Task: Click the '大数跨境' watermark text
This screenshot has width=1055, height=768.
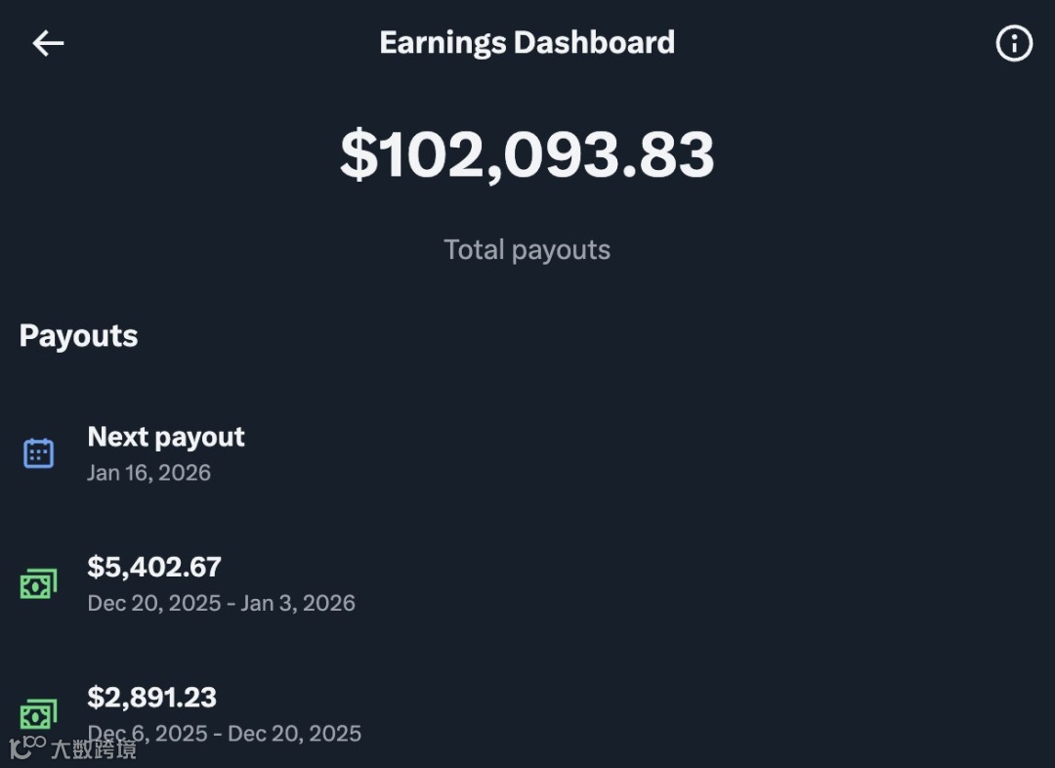Action: 94,749
